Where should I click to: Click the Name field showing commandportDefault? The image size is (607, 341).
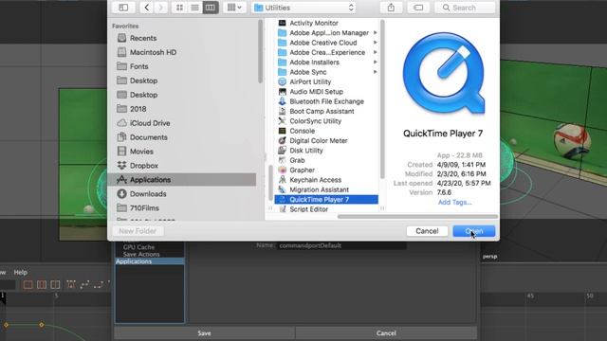tap(341, 245)
